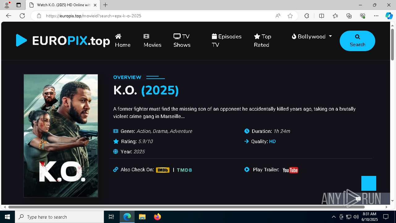Go back in browser
Image resolution: width=396 pixels, height=223 pixels.
(x=9, y=16)
